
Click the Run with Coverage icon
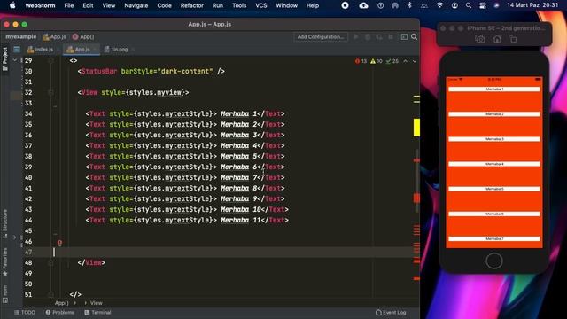coord(379,37)
